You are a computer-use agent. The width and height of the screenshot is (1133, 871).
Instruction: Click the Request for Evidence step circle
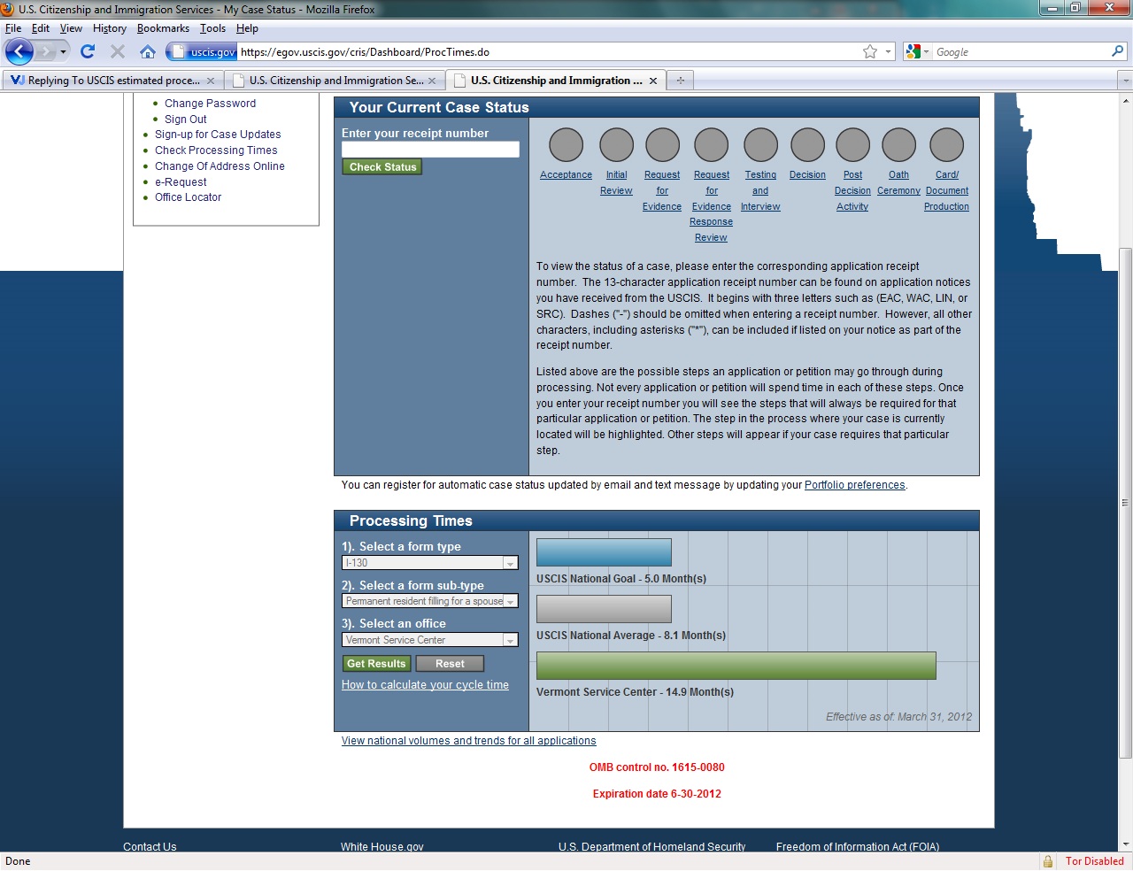662,145
